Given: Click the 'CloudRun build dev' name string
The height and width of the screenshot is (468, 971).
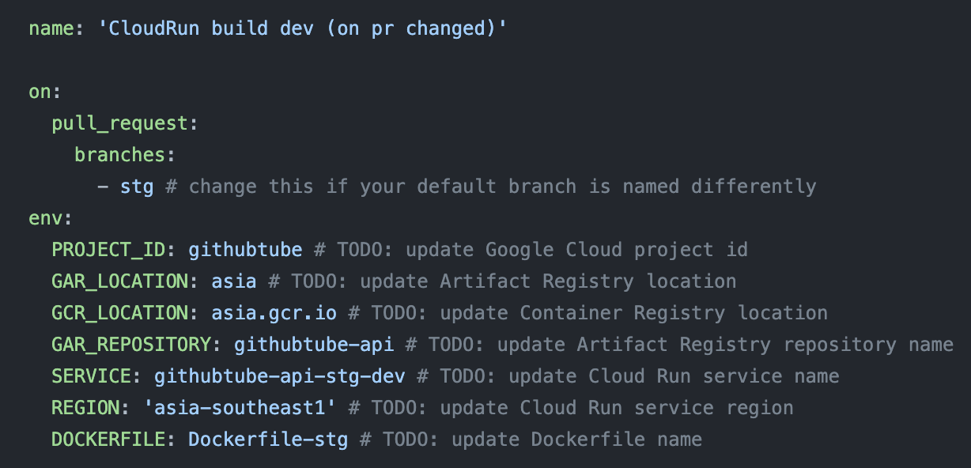Looking at the screenshot, I should tap(302, 29).
